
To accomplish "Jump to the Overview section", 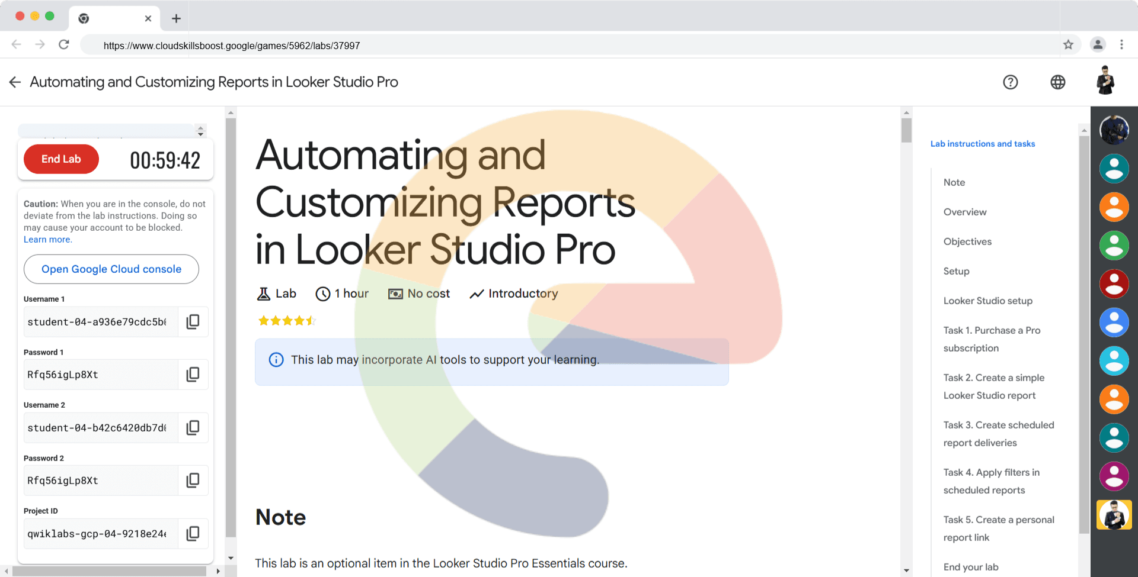I will click(965, 212).
